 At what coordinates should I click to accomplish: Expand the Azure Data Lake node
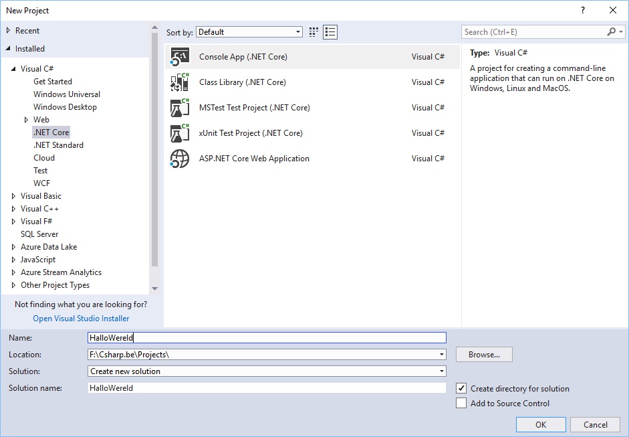(x=13, y=247)
